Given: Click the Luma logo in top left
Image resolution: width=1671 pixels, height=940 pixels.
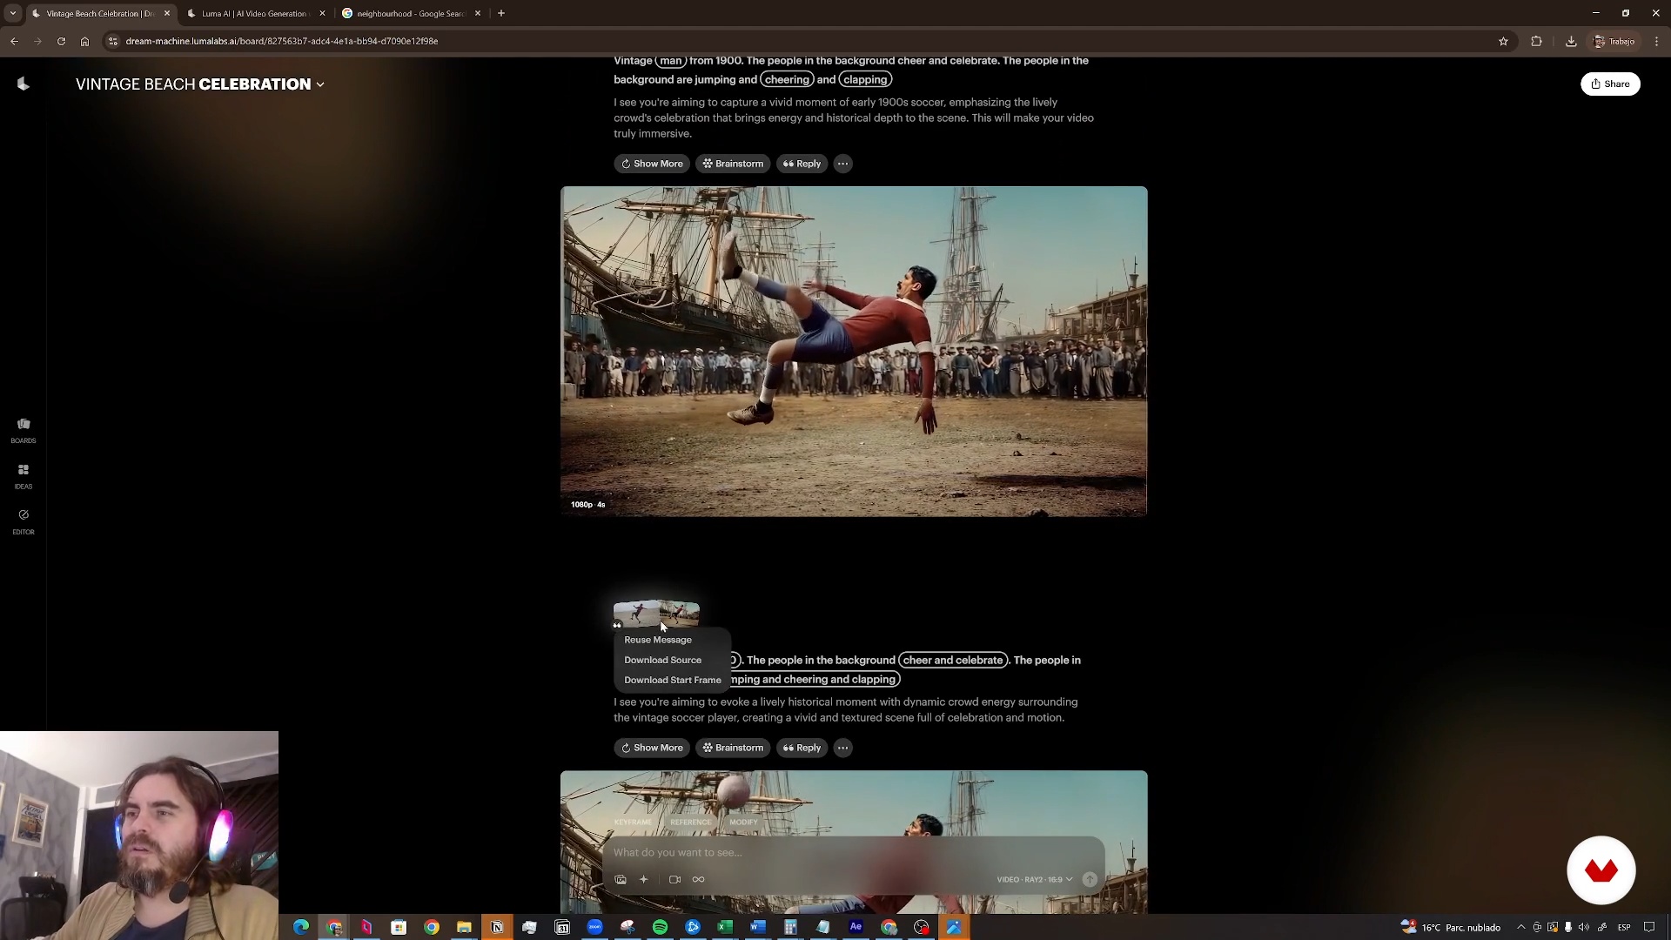Looking at the screenshot, I should tap(23, 84).
